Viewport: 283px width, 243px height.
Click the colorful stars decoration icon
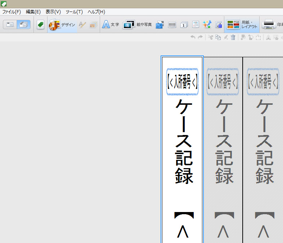(207, 25)
